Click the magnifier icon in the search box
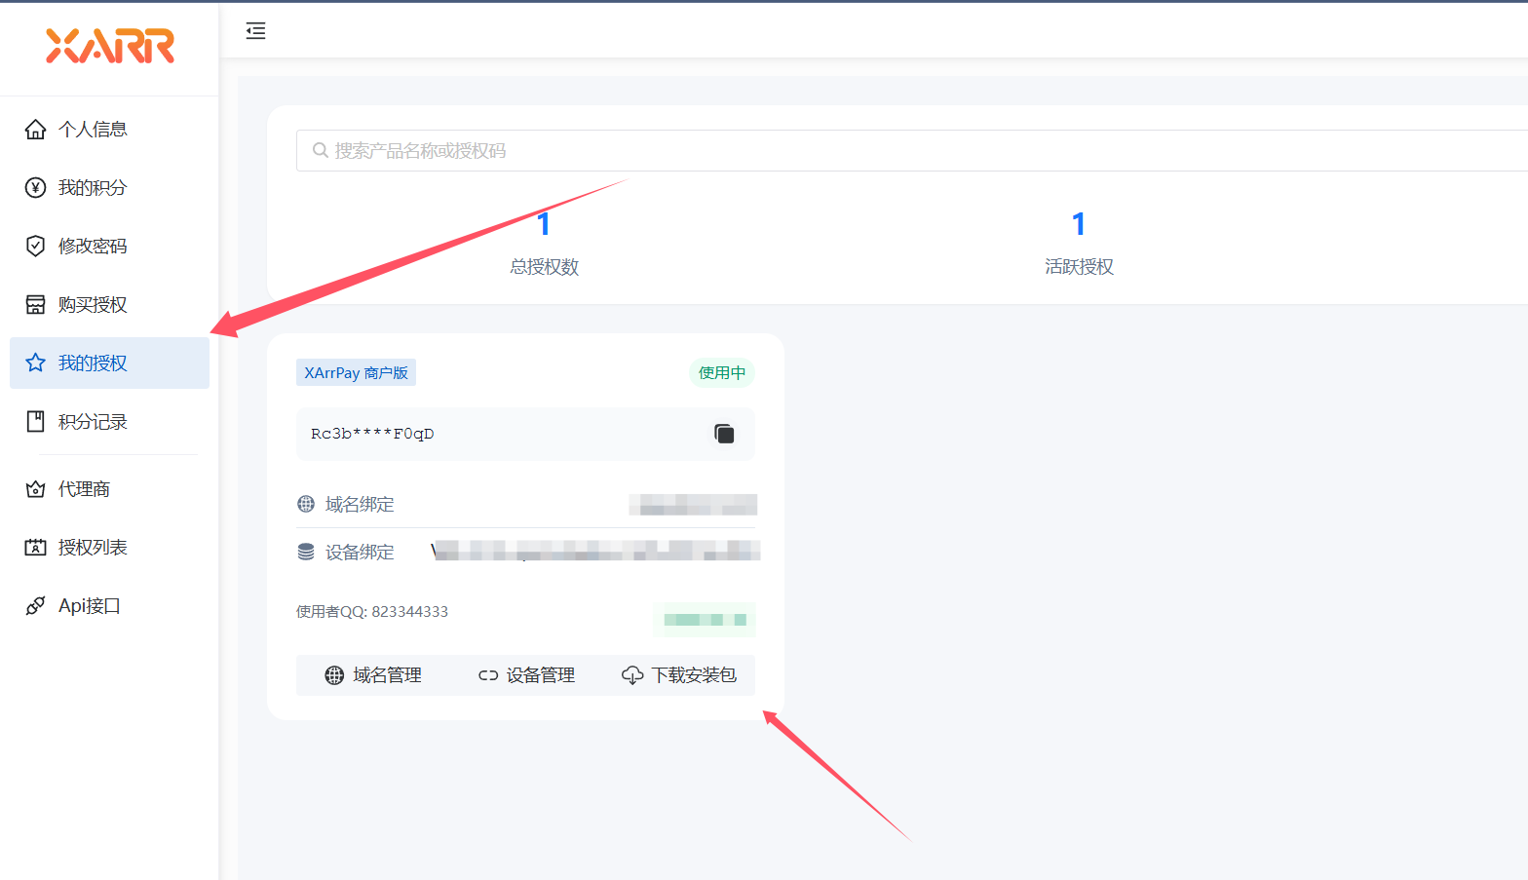Image resolution: width=1528 pixels, height=880 pixels. pyautogui.click(x=320, y=150)
